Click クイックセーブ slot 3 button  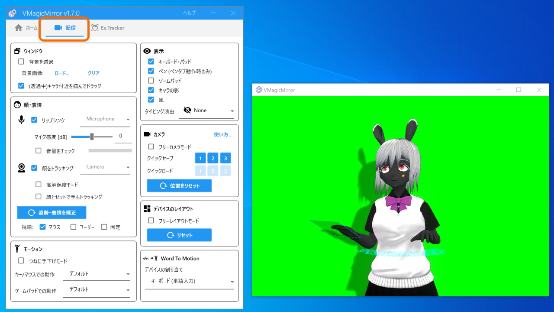tap(225, 158)
